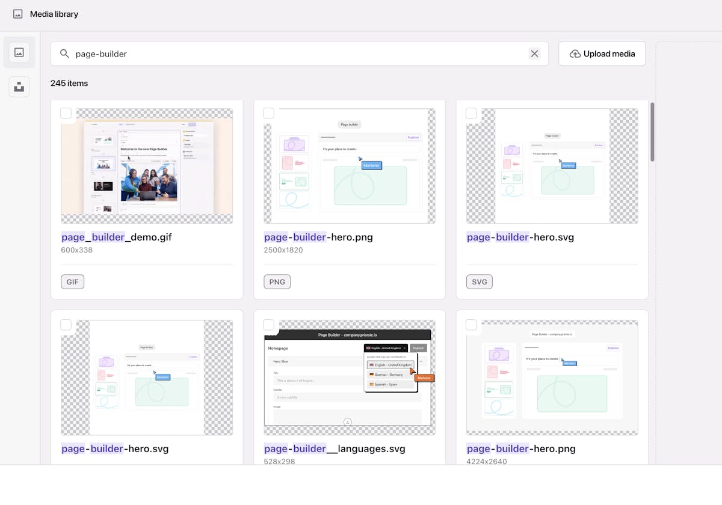This screenshot has height=505, width=722.
Task: Click the search magnifier icon
Action: coord(64,54)
